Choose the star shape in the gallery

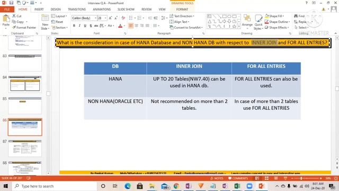[x=234, y=27]
